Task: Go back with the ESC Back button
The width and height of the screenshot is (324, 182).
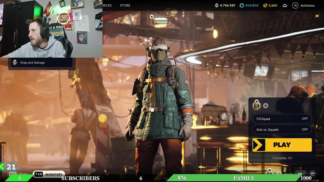Action: pos(18,174)
